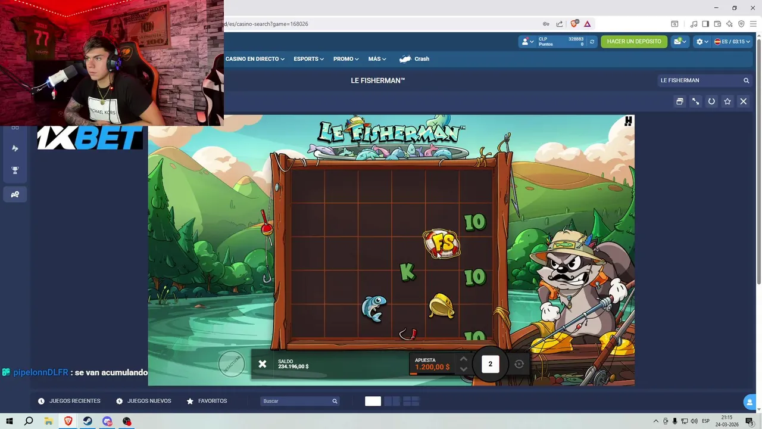Expand the PROMO menu
This screenshot has height=429, width=762.
click(346, 59)
